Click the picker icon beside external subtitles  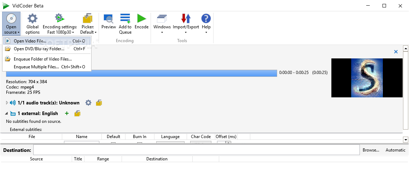[x=77, y=113]
